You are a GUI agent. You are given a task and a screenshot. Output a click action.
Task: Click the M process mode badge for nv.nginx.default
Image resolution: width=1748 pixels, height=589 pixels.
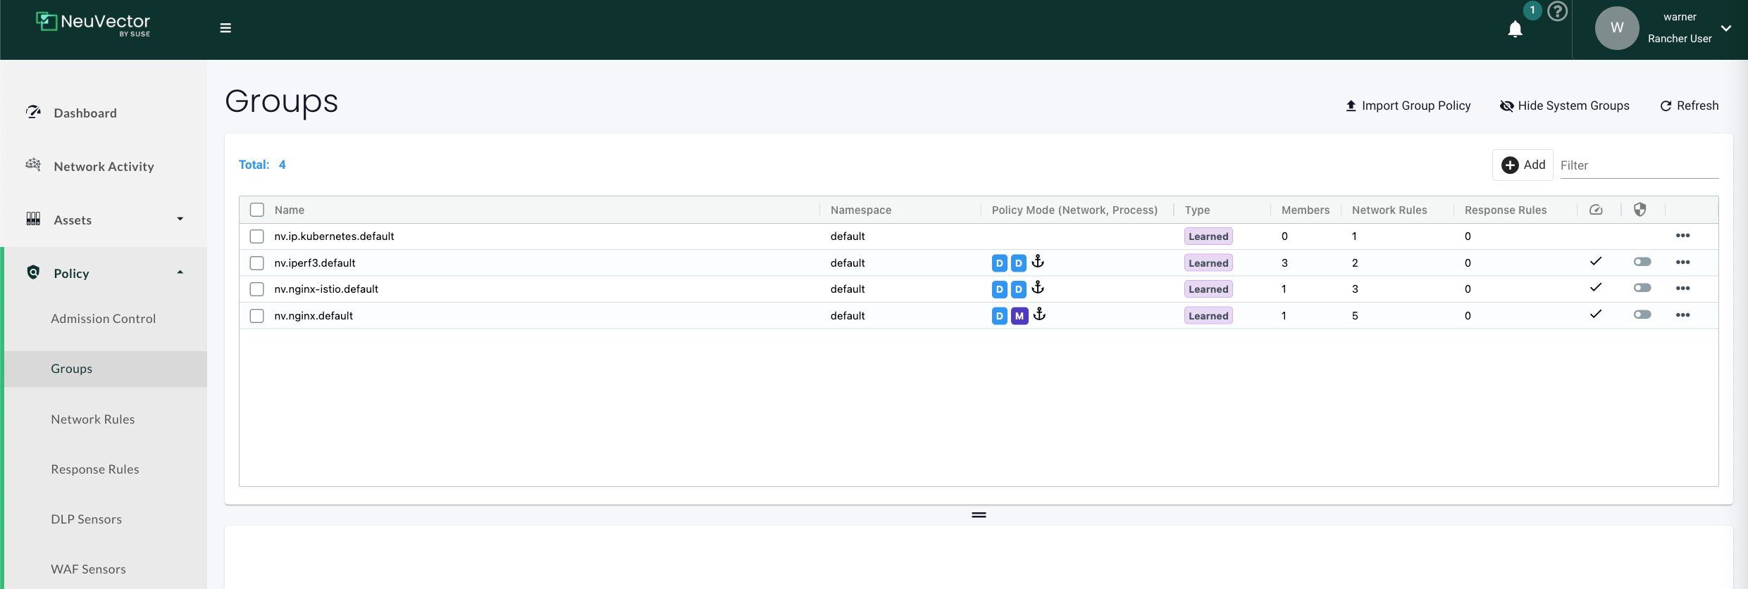coord(1019,316)
